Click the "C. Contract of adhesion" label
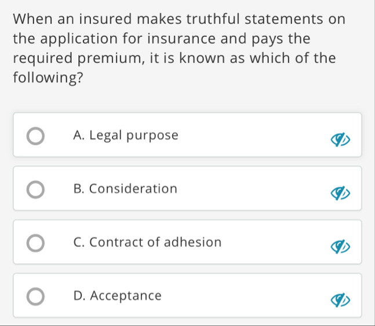This screenshot has width=375, height=326. tap(147, 242)
